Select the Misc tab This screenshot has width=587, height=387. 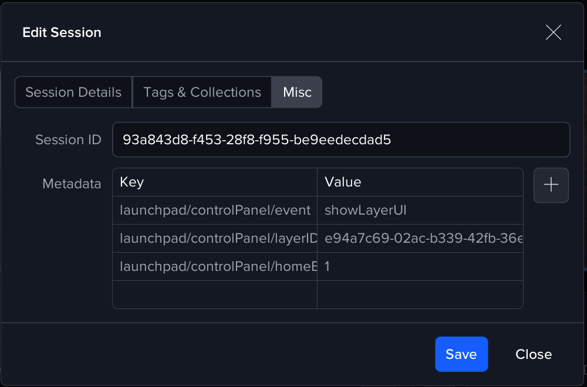click(297, 93)
